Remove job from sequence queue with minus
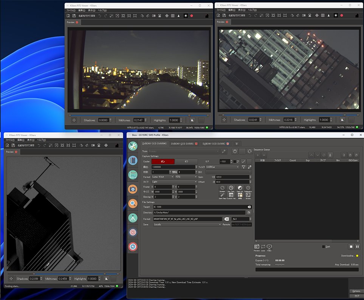Image resolution: width=364 pixels, height=300 pixels. point(264,155)
